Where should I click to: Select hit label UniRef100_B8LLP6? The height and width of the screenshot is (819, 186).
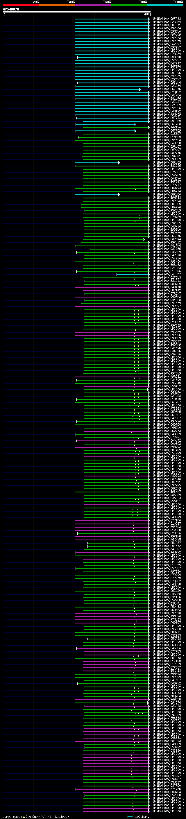167,98
